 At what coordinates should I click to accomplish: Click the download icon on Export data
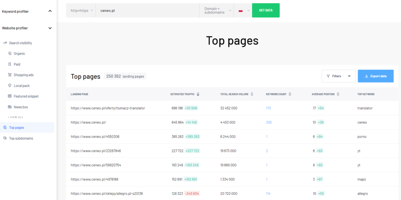click(x=366, y=76)
